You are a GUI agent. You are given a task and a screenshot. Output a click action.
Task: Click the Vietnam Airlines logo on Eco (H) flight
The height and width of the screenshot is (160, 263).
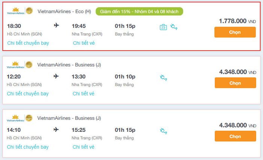pyautogui.click(x=15, y=11)
